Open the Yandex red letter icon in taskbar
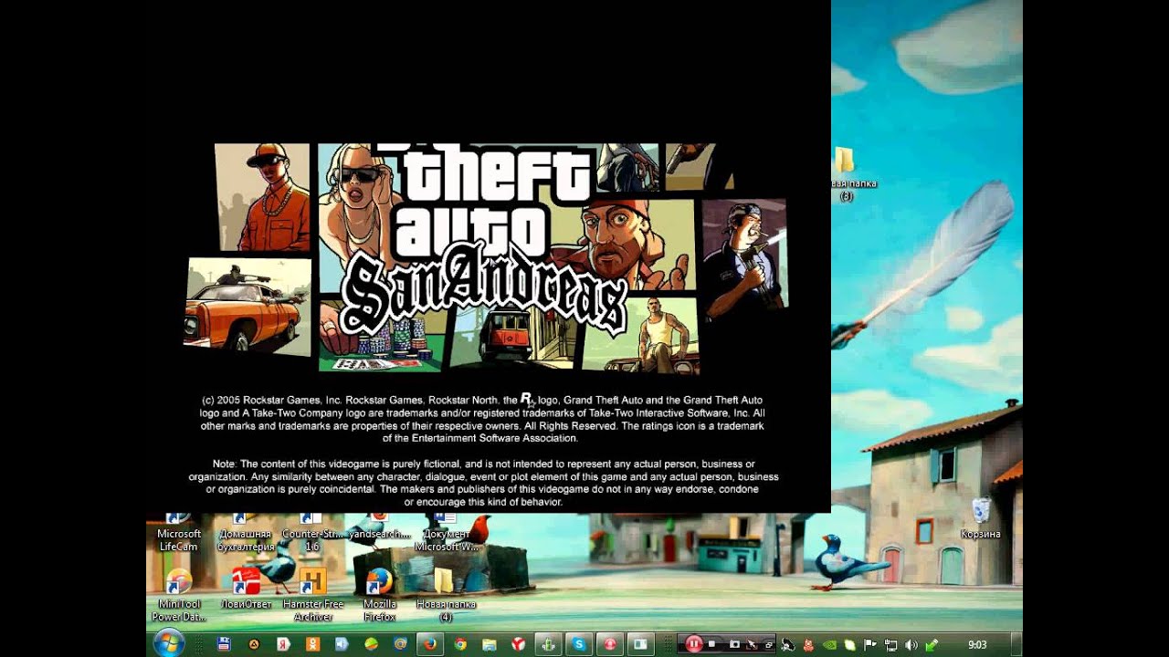 [x=283, y=644]
